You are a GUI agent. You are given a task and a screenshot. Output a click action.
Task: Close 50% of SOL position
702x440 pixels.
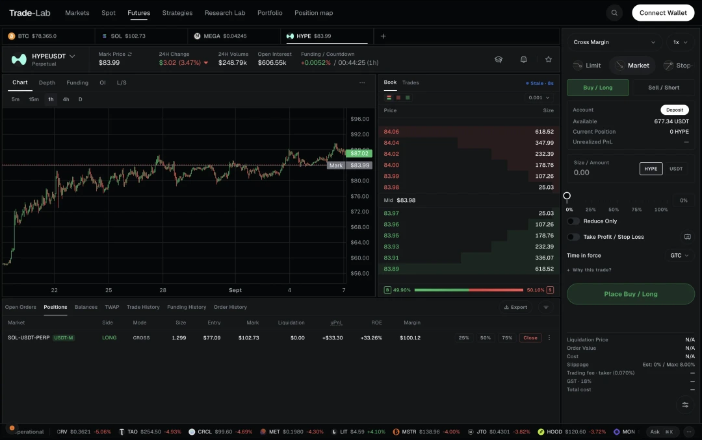(486, 338)
